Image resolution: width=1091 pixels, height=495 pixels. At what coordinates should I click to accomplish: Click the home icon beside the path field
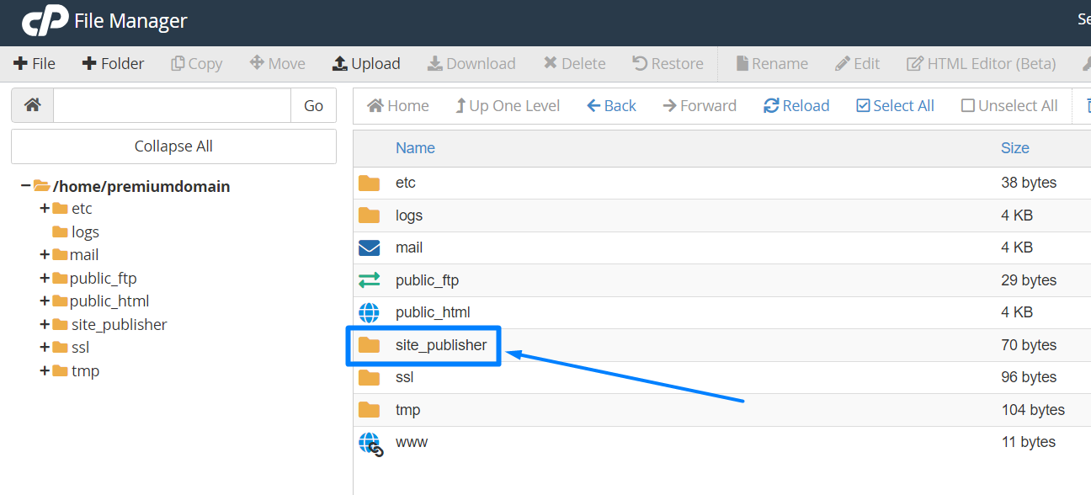pyautogui.click(x=31, y=105)
